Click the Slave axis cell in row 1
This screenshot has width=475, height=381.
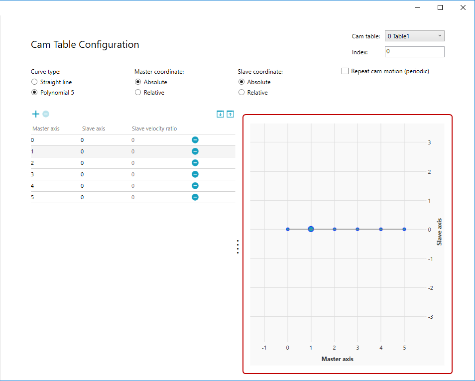[x=82, y=151]
